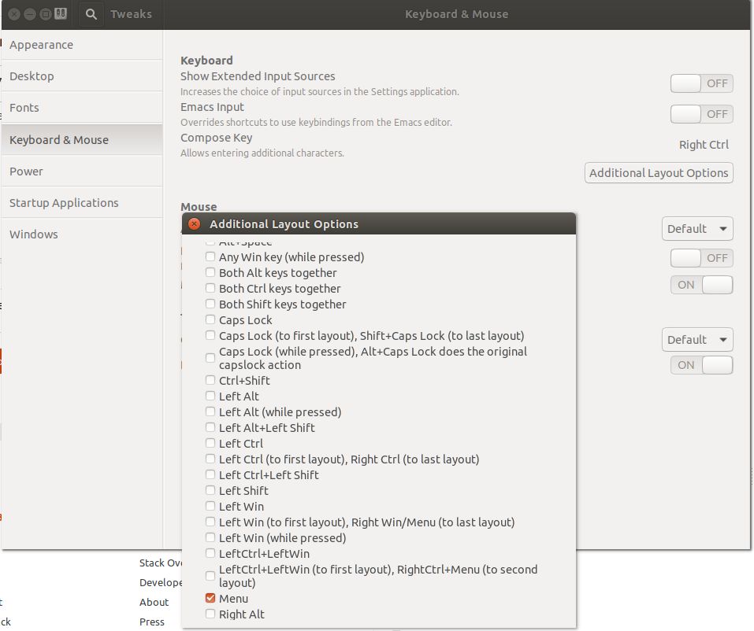Click the Mouse section heading
754x631 pixels.
point(199,207)
